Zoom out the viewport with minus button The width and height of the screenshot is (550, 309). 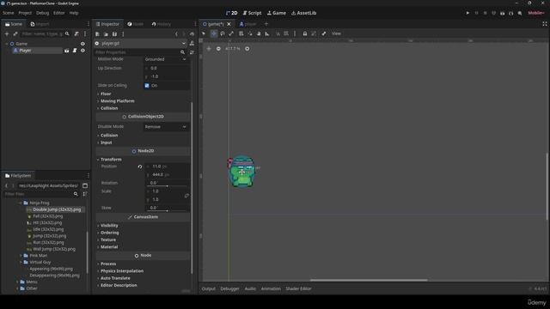[218, 49]
